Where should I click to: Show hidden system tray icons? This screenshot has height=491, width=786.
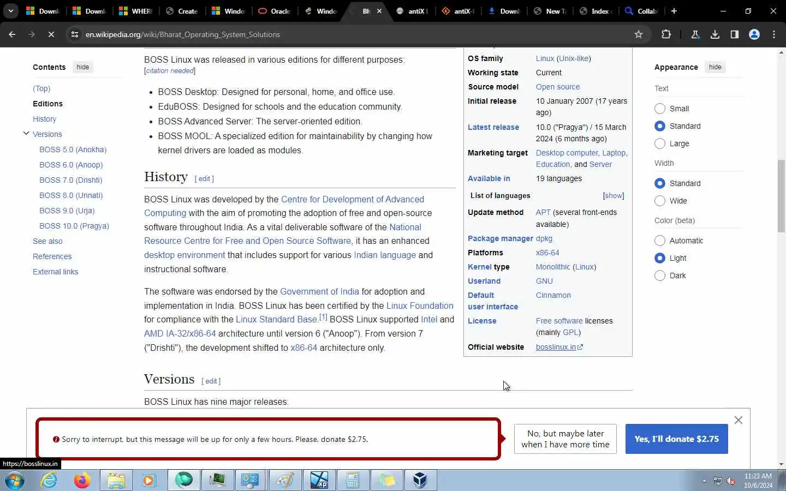(704, 481)
